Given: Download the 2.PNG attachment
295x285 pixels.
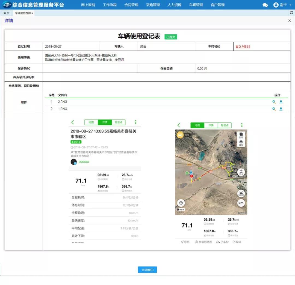Looking at the screenshot, I should tap(281, 102).
